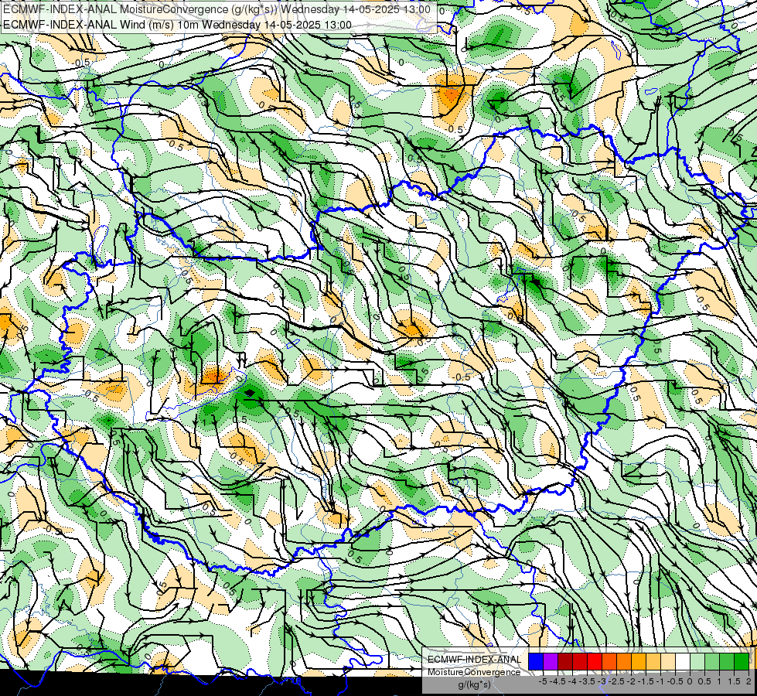The width and height of the screenshot is (757, 696).
Task: Click the -5 tick label in legend
Action: click(543, 681)
